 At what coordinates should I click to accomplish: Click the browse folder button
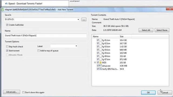point(84,20)
